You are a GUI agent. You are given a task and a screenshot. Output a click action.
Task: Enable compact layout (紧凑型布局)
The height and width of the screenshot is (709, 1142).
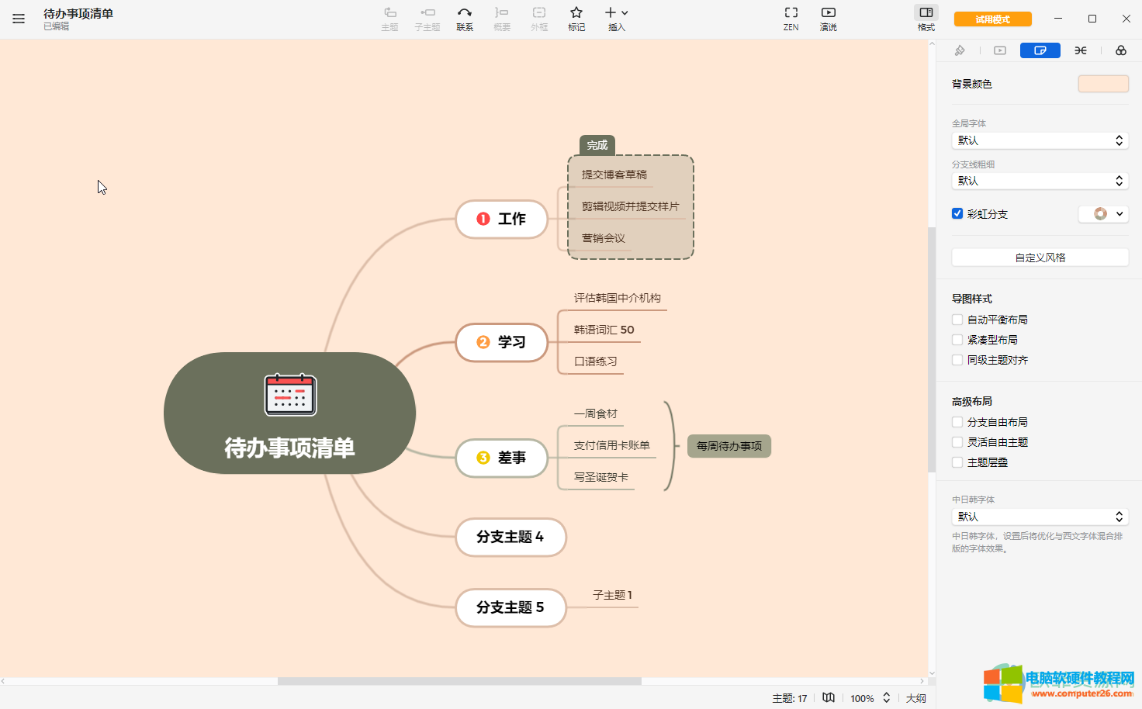(x=957, y=340)
